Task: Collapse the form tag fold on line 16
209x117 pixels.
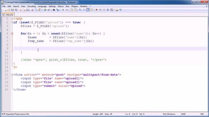Action: click(x=12, y=75)
